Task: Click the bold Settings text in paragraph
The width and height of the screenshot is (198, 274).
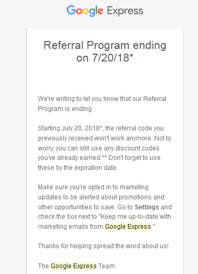Action: click(147, 207)
